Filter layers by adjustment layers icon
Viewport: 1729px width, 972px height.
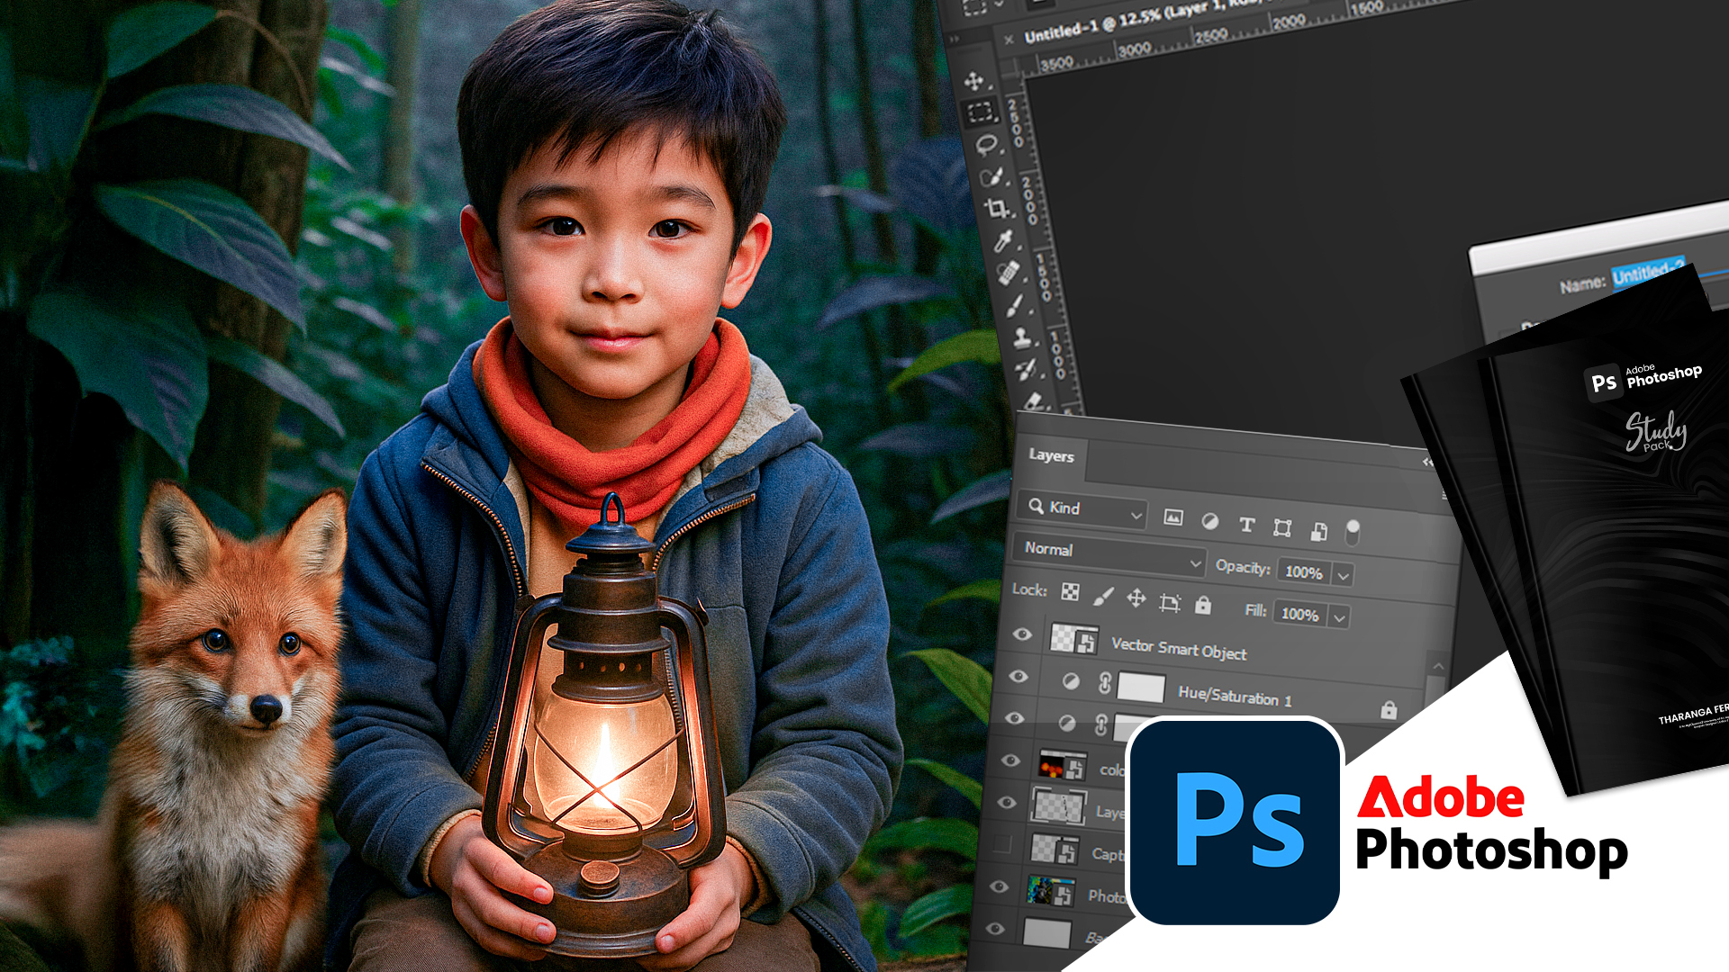[1210, 521]
